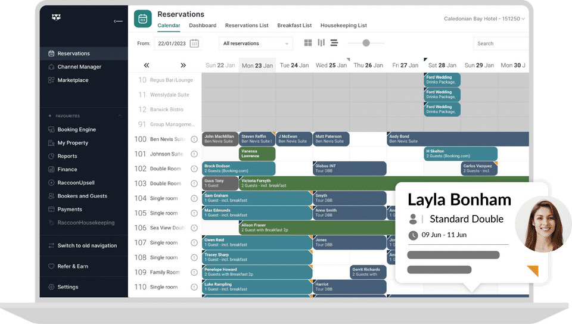
Task: Switch to grid view layout icon
Action: 308,43
